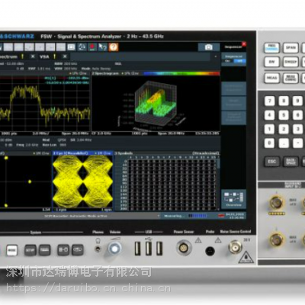Click the middle USB port

[149, 249]
